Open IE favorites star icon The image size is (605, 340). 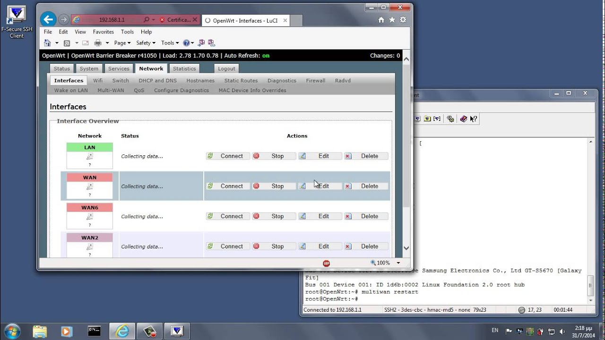[x=392, y=20]
